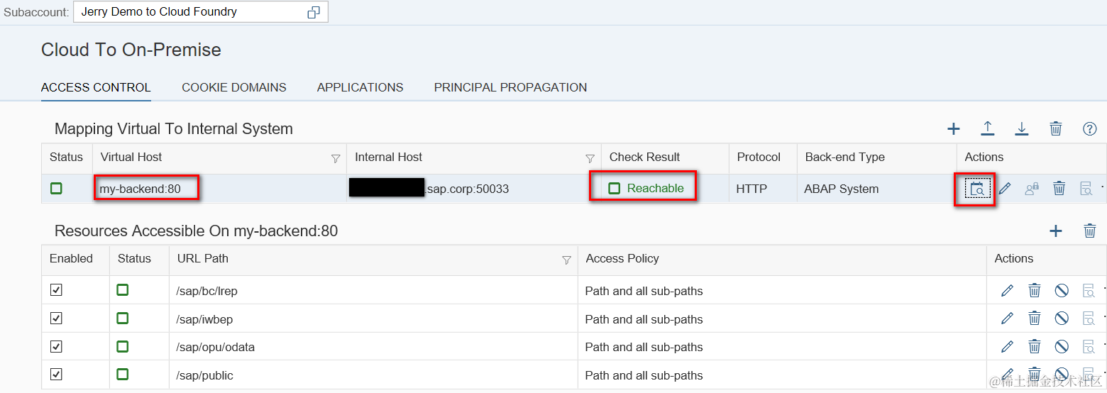Delete all system mappings via header trash icon
Viewport: 1107px width, 393px height.
tap(1056, 128)
